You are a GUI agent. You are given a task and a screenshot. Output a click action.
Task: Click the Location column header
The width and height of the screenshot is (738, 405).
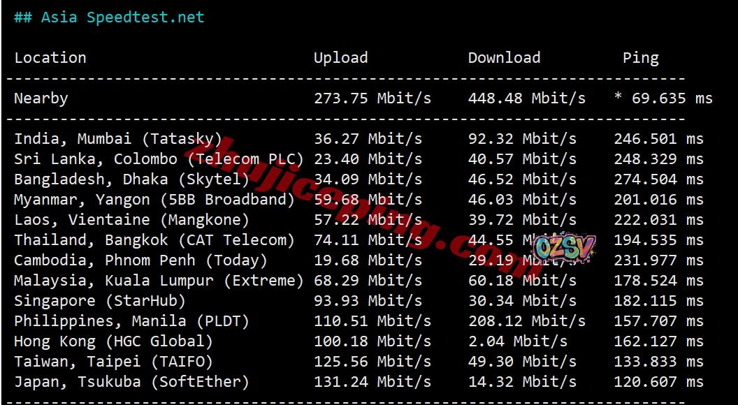tap(50, 58)
